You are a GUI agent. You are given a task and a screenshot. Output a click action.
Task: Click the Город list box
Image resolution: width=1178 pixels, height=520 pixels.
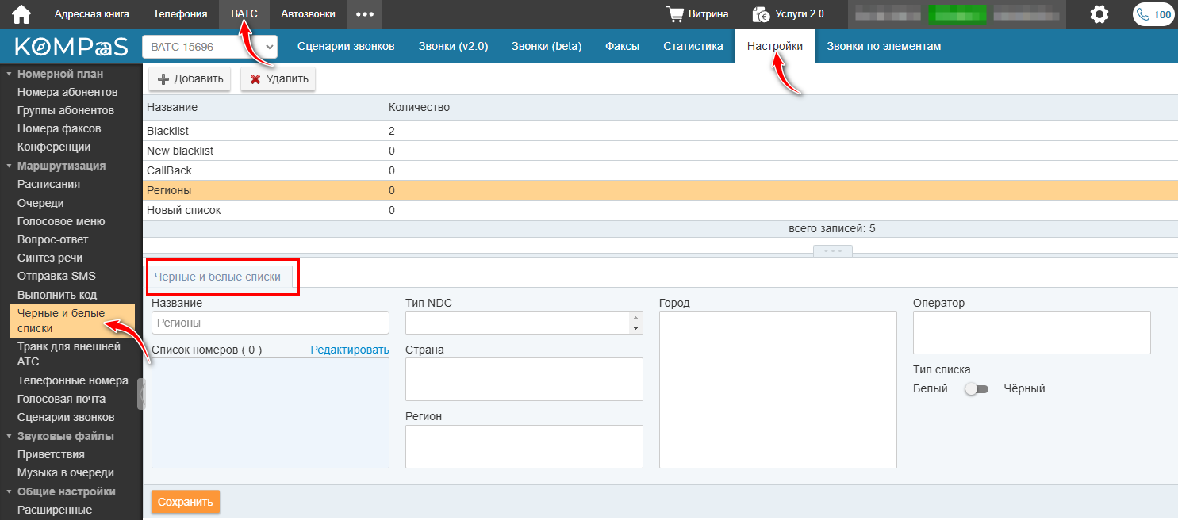click(x=778, y=389)
